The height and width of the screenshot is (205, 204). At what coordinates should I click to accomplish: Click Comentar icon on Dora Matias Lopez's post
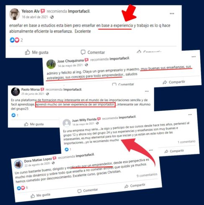[x=79, y=191]
